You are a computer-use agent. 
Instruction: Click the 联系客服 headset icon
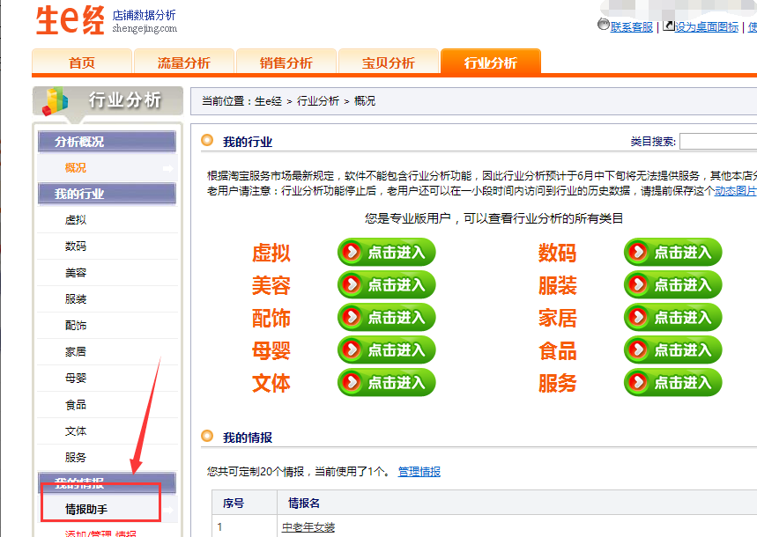tap(603, 26)
